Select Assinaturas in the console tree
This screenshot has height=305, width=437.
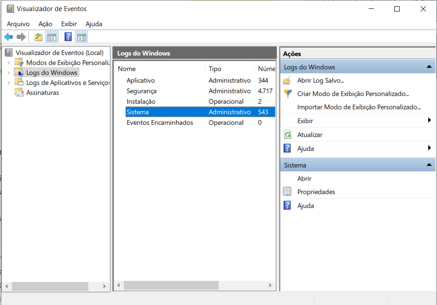(x=43, y=93)
